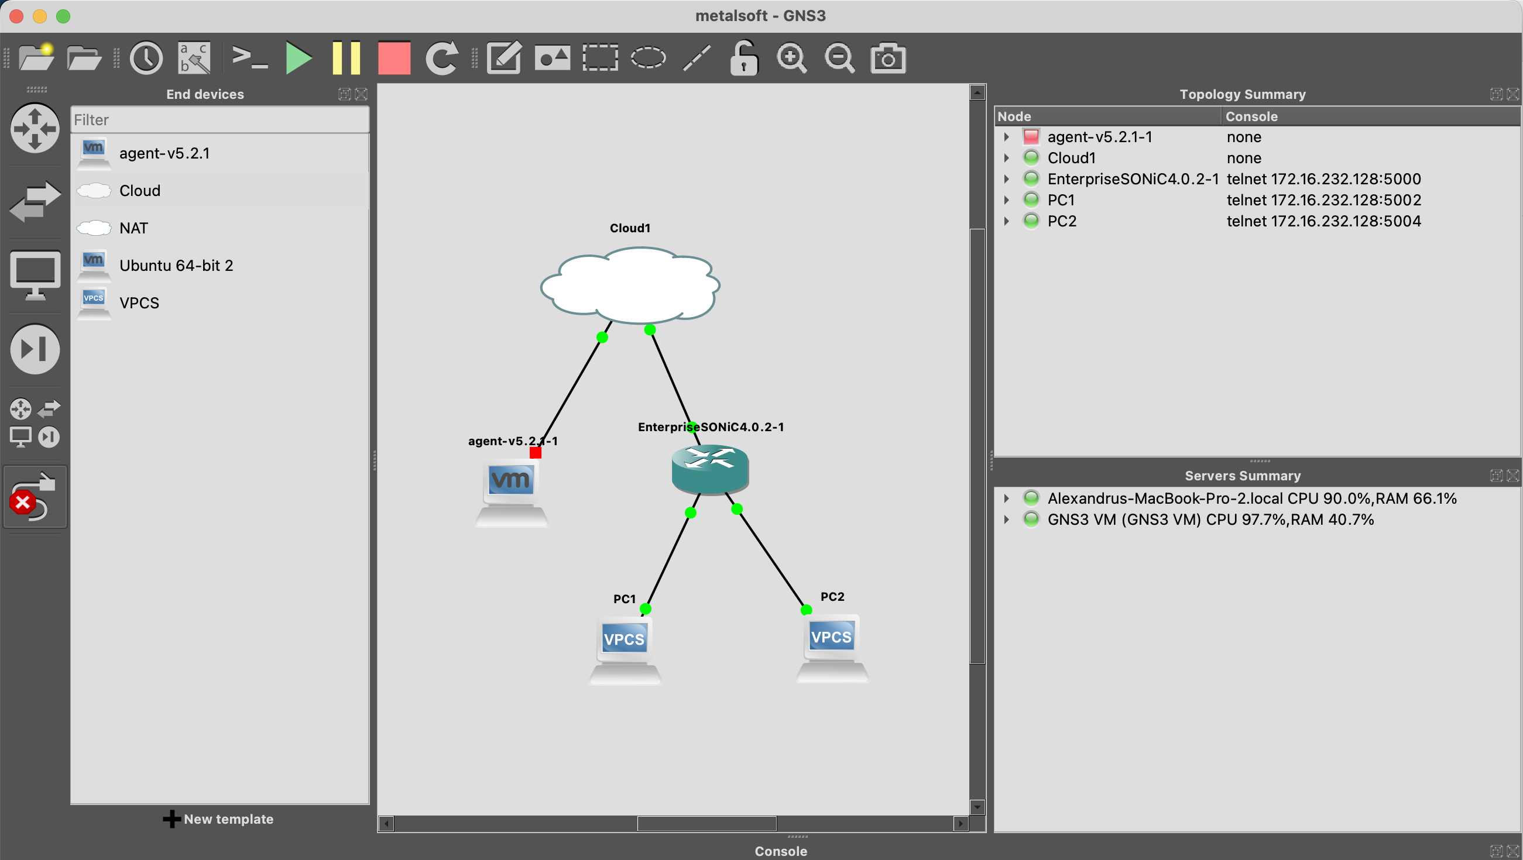This screenshot has height=860, width=1523.
Task: Click the workspace horizontal scrollbar handle
Action: tap(706, 823)
